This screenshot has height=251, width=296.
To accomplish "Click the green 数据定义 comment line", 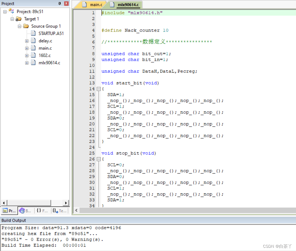I will (x=157, y=42).
